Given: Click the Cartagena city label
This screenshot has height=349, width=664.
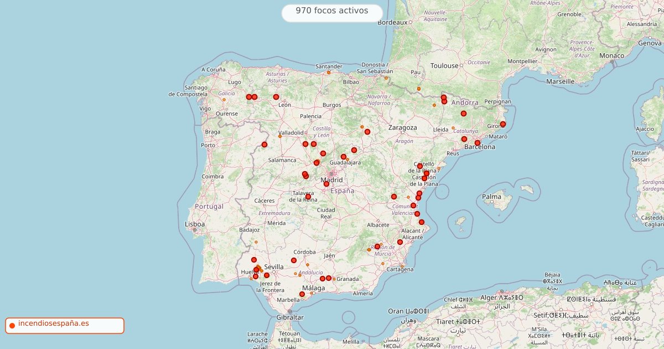Looking at the screenshot, I should [x=400, y=269].
